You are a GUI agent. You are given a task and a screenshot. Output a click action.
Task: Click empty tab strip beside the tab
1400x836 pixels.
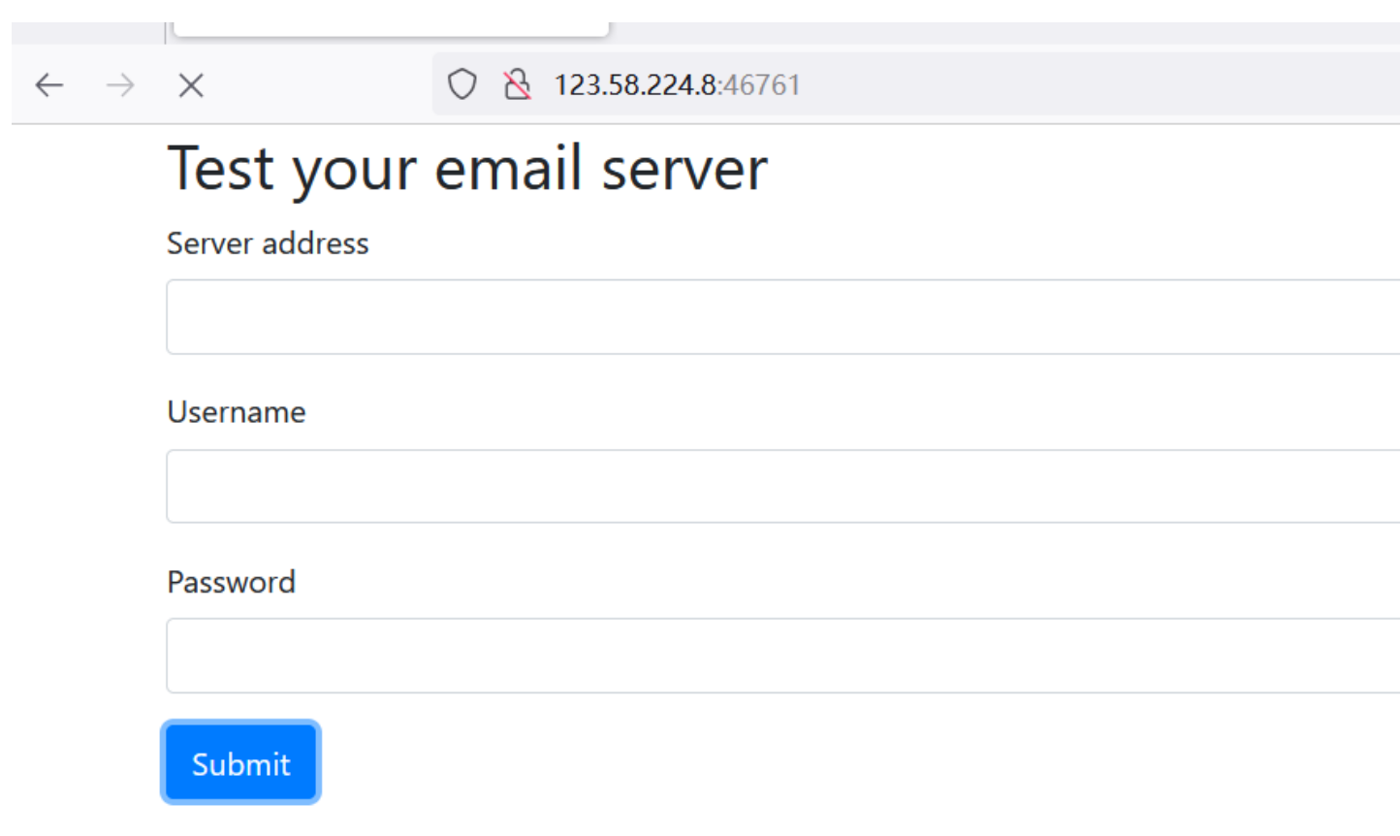coord(970,32)
